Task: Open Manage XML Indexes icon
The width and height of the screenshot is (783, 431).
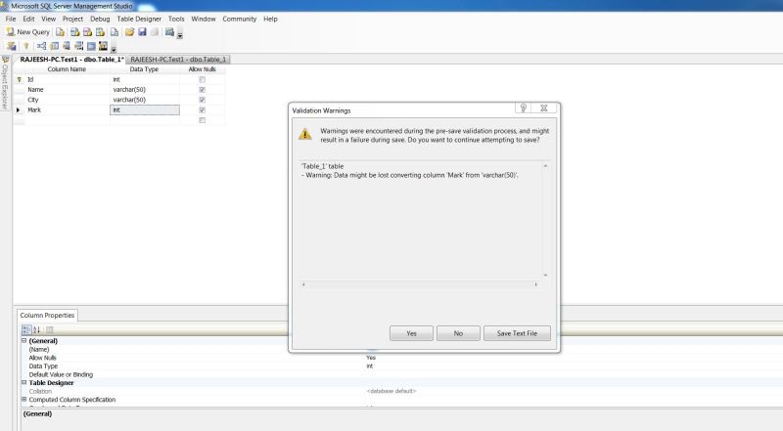Action: click(79, 46)
